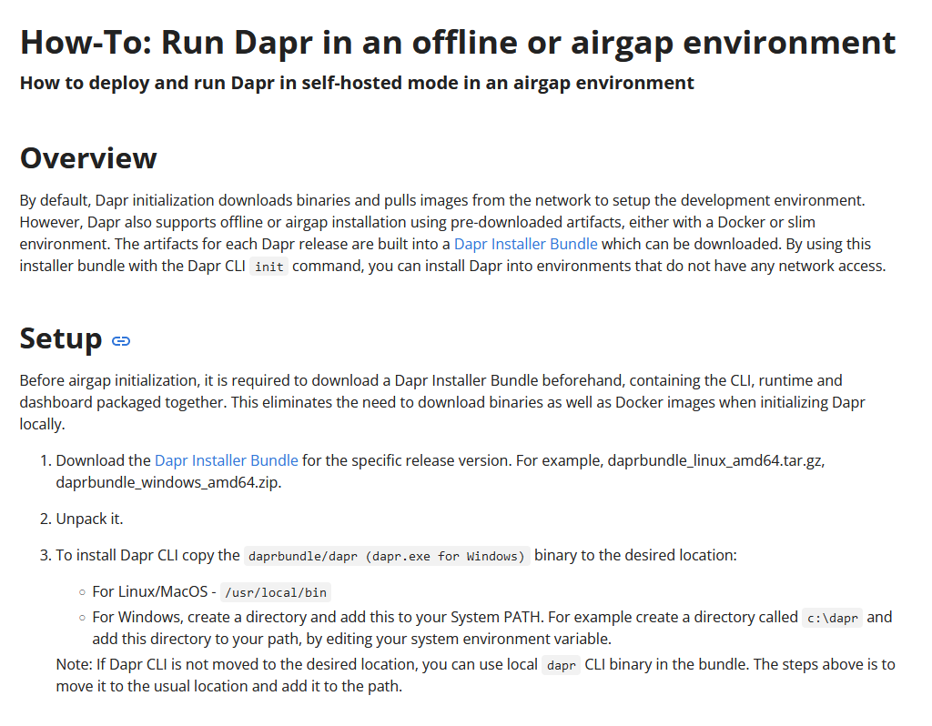
Task: Click the 'dapr' code in the Note
Action: [x=561, y=665]
